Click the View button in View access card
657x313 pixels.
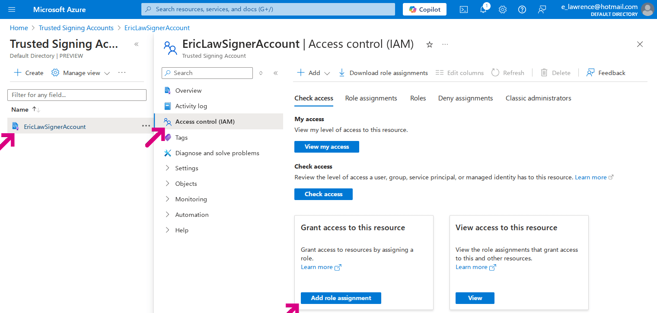tap(475, 298)
